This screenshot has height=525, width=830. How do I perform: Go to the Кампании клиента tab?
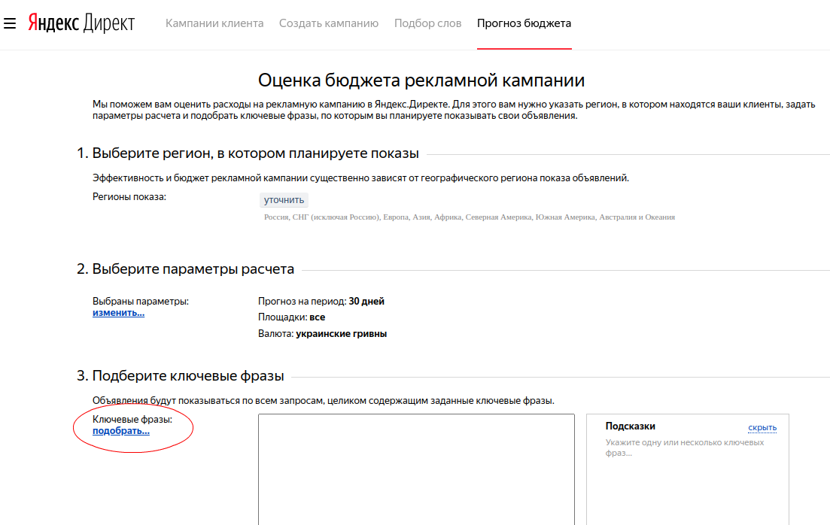click(x=214, y=23)
